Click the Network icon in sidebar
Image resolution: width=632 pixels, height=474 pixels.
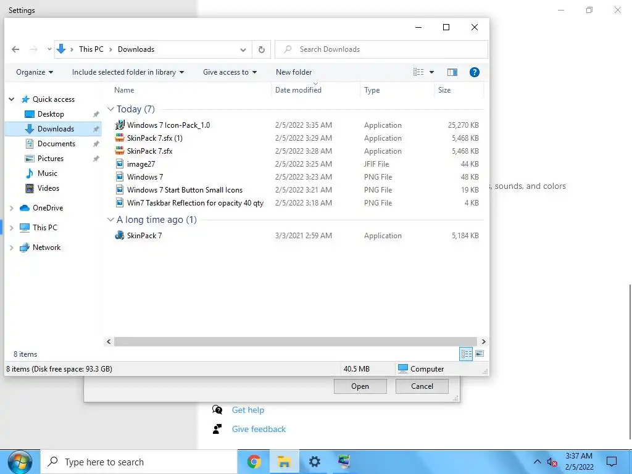[25, 247]
